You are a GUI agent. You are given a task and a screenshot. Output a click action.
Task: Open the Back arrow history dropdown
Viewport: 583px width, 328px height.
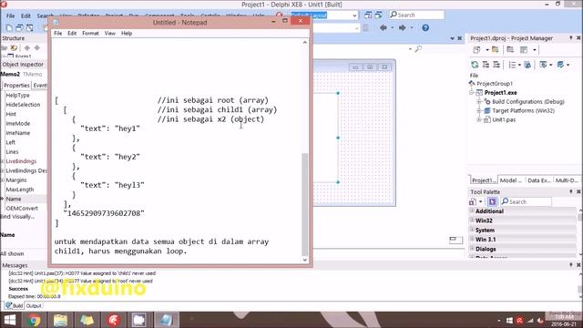pyautogui.click(x=393, y=28)
